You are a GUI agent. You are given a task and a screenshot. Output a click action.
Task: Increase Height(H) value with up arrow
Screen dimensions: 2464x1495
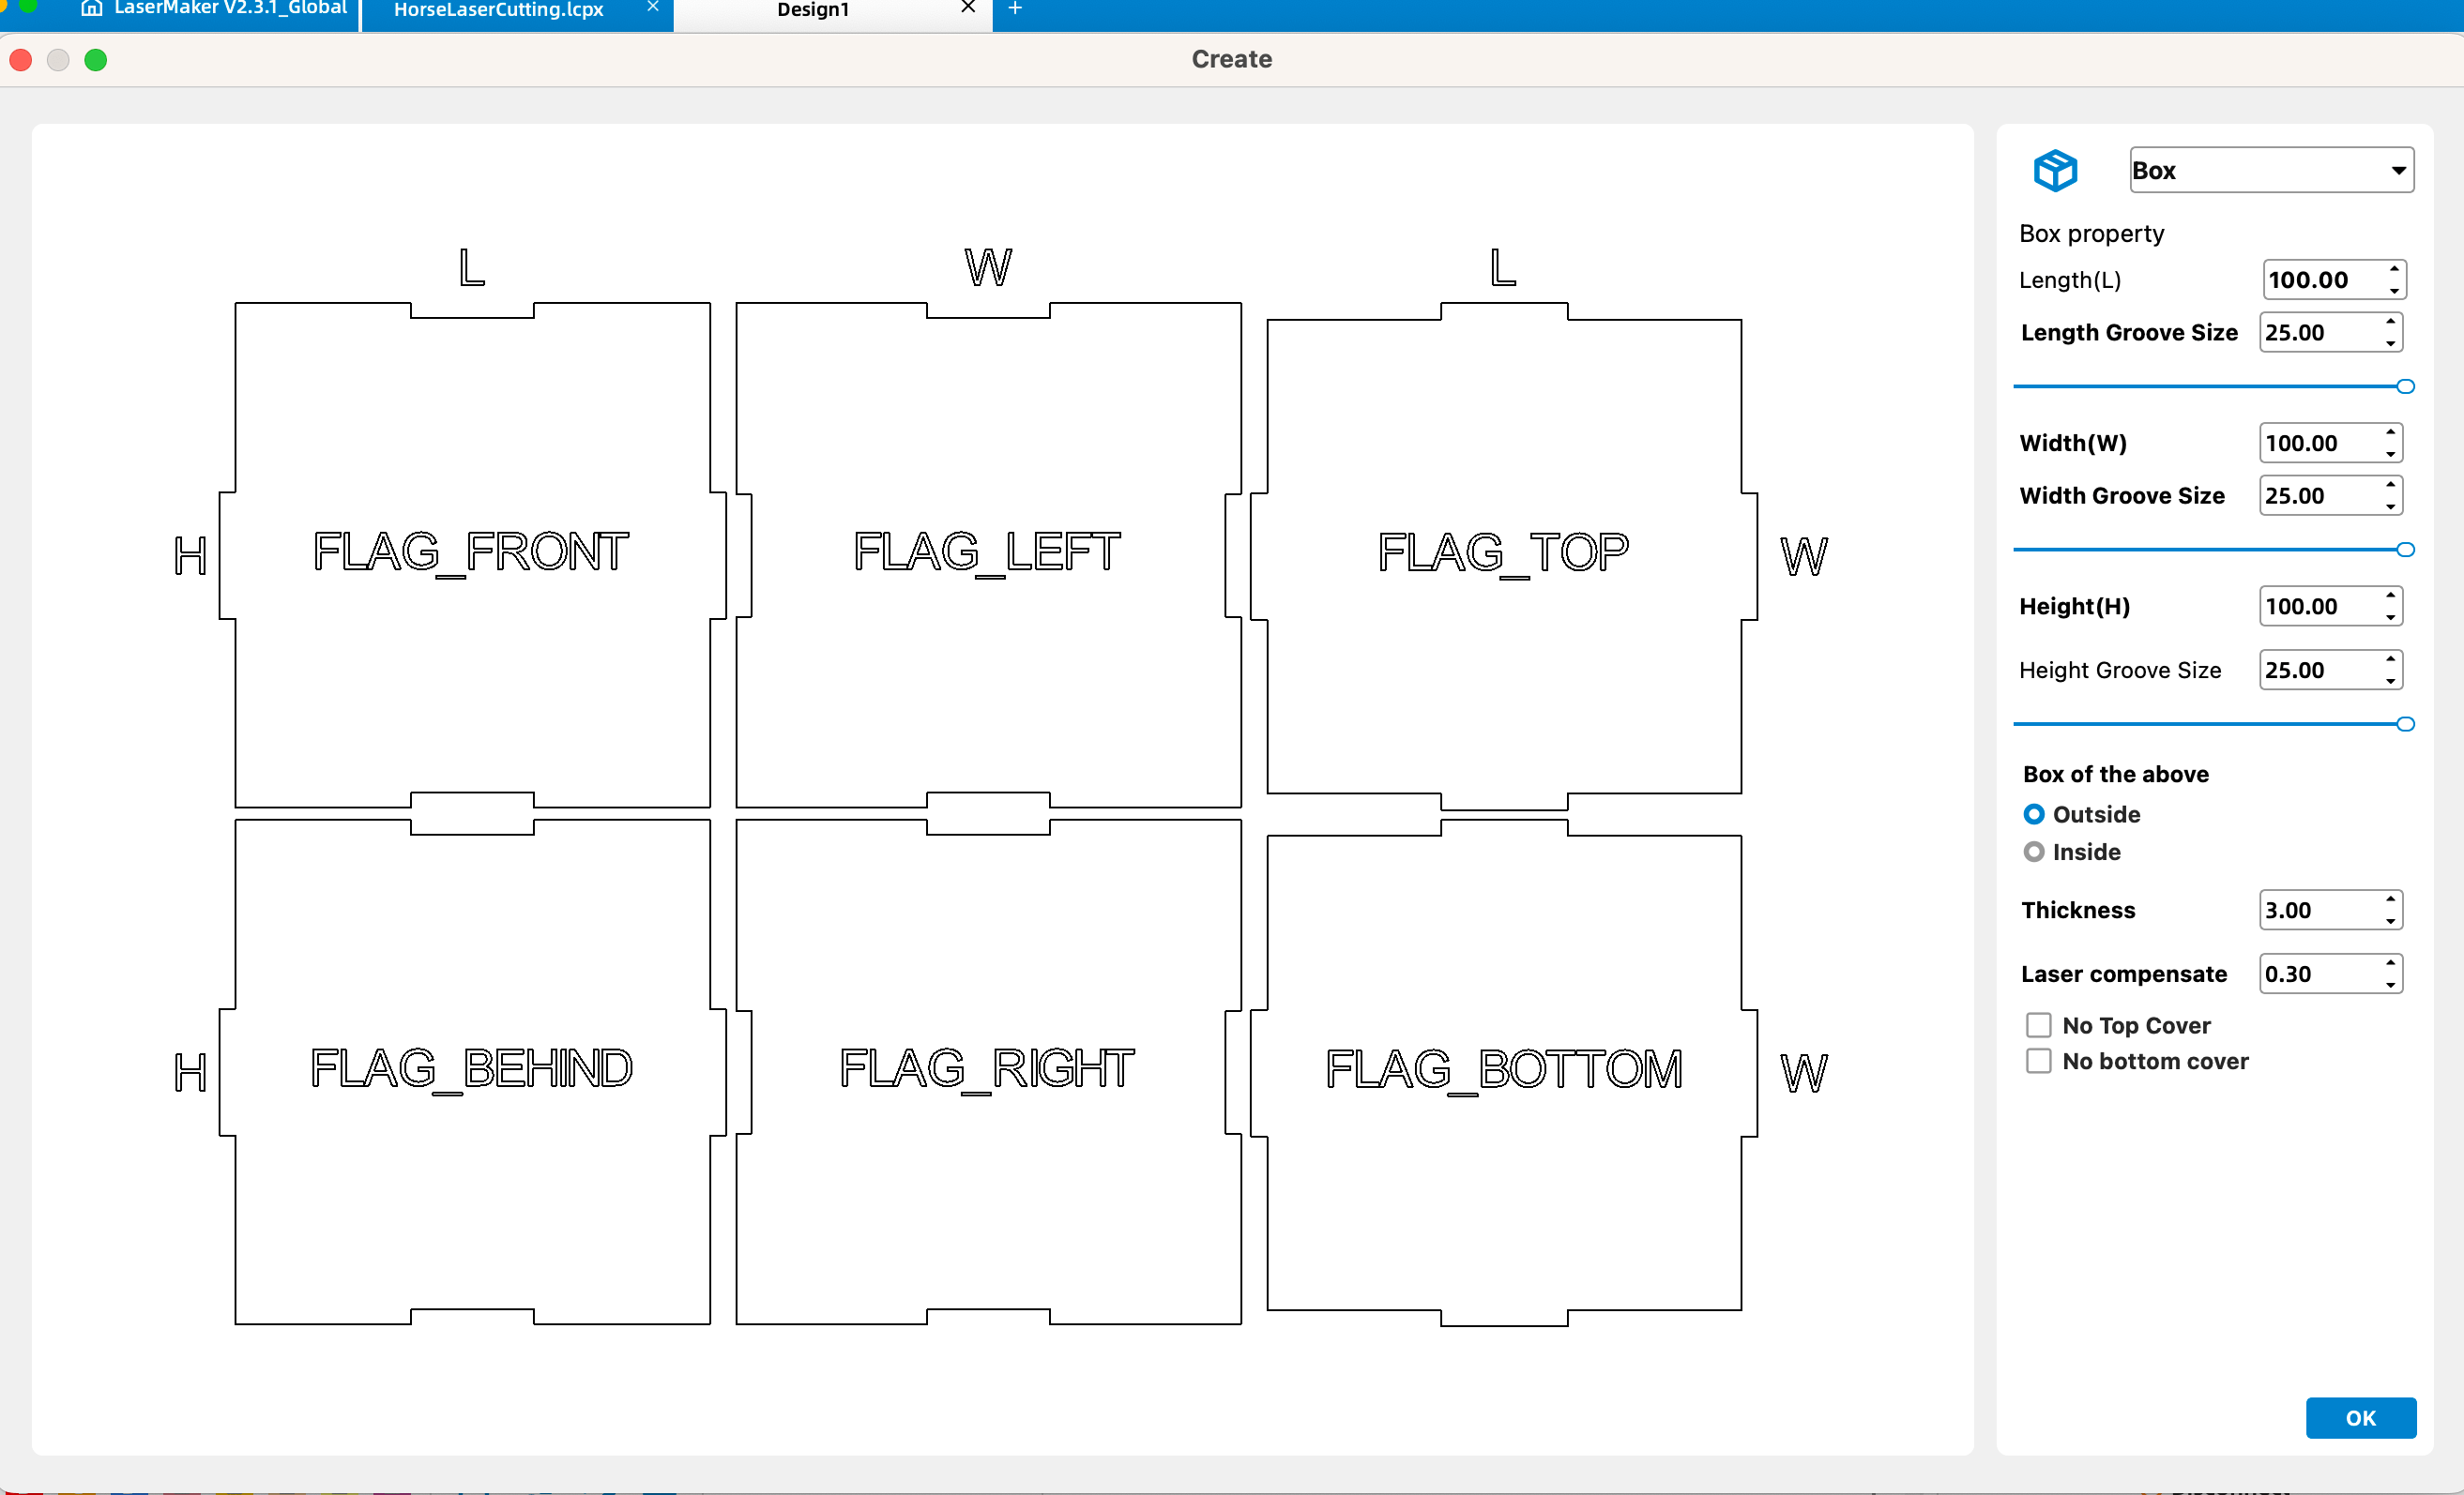2390,596
